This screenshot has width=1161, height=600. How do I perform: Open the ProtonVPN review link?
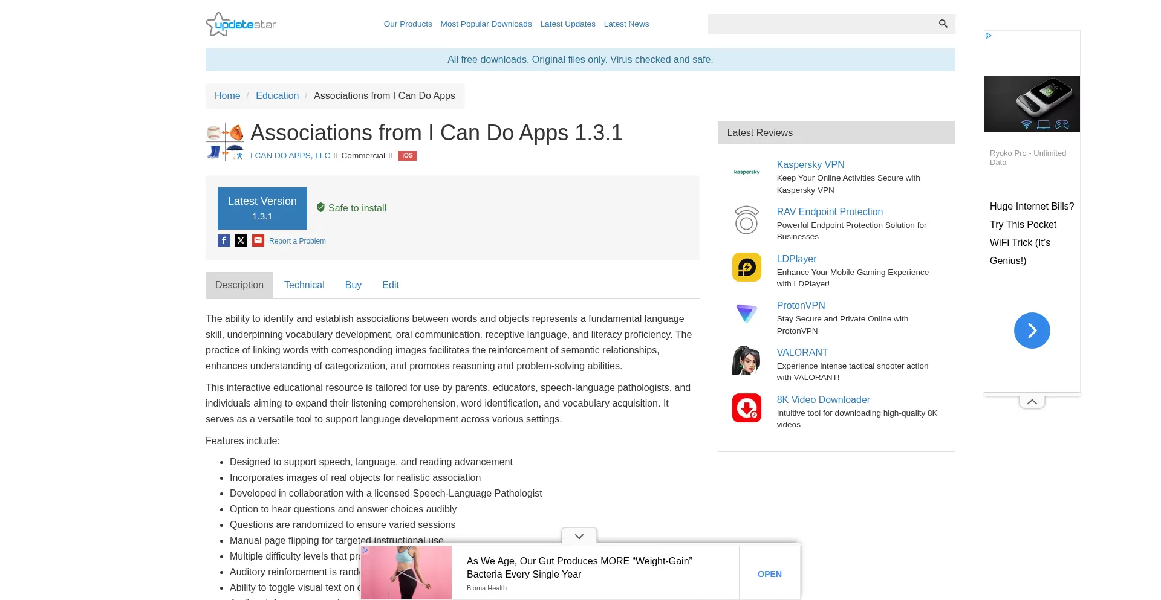point(801,305)
